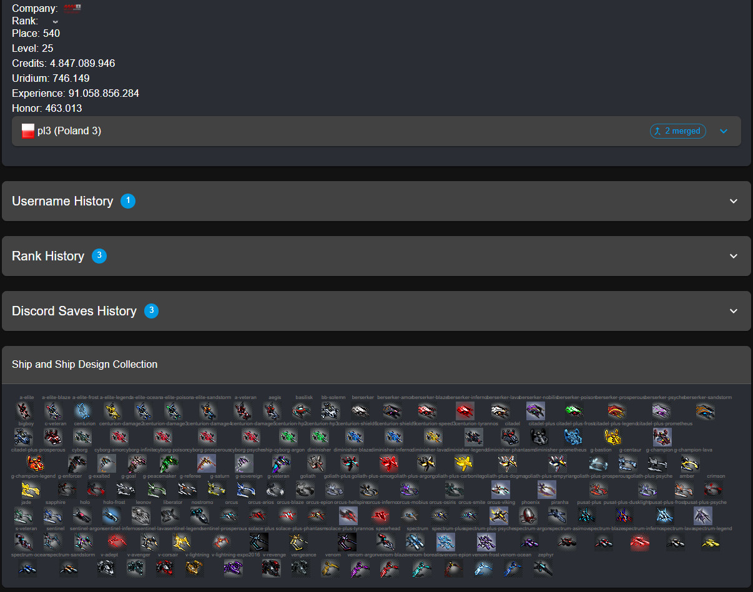The image size is (753, 592).
Task: Click the red berserker-inferno ship icon
Action: 465,410
